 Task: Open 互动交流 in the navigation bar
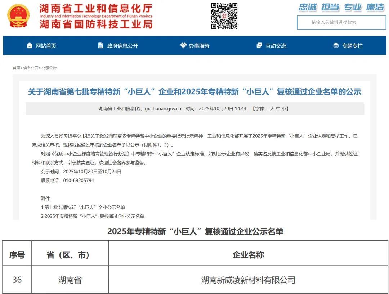pos(276,46)
